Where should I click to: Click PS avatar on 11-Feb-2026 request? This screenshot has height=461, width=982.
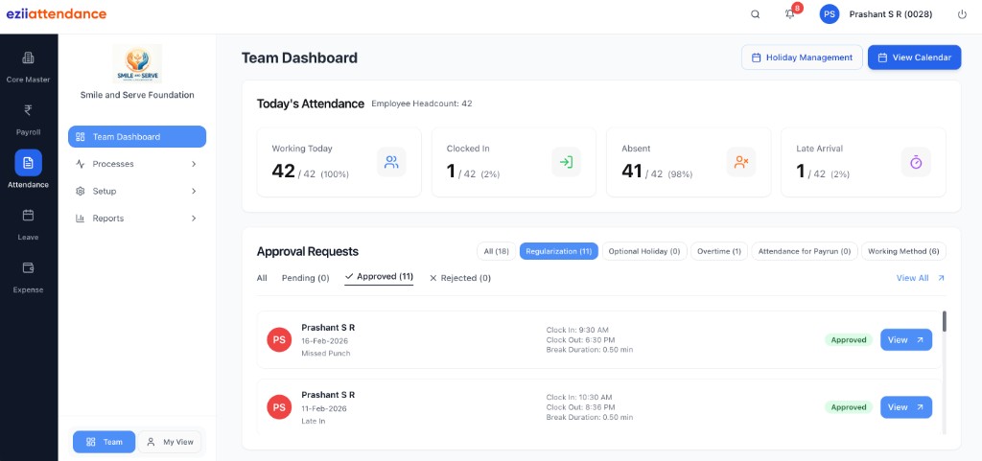[279, 407]
